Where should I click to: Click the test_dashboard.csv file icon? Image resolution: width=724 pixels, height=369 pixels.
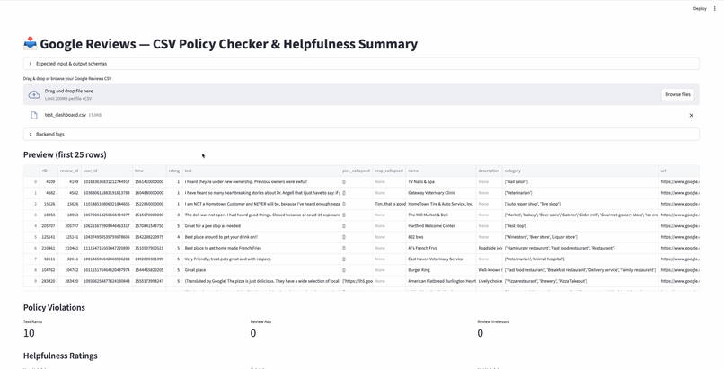point(34,115)
